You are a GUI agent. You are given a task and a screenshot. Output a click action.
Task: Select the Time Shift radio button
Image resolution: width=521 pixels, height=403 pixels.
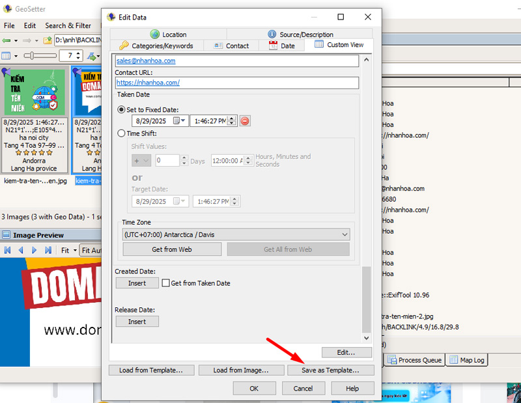point(122,133)
